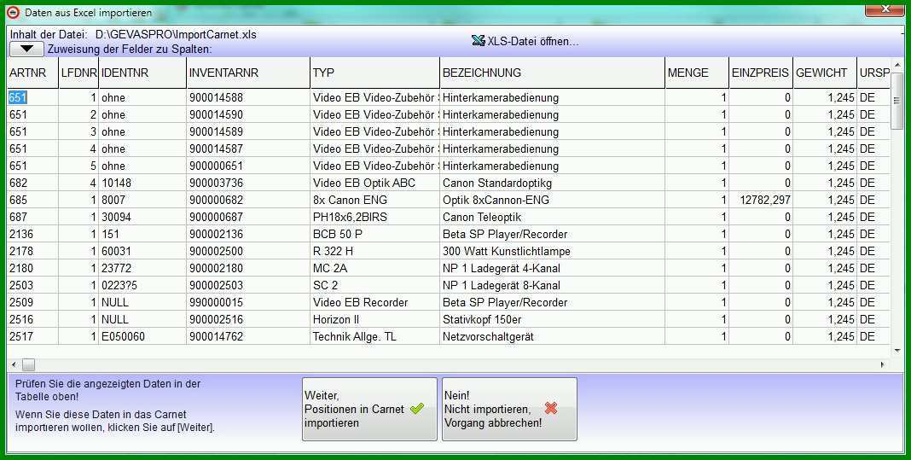Click the Excel icon beside XLS-Datei öffnen

pos(479,41)
